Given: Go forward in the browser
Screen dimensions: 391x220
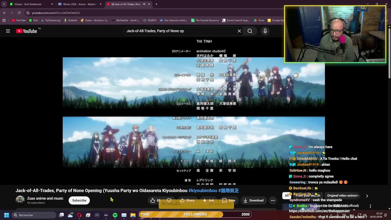Looking at the screenshot, I should point(12,13).
